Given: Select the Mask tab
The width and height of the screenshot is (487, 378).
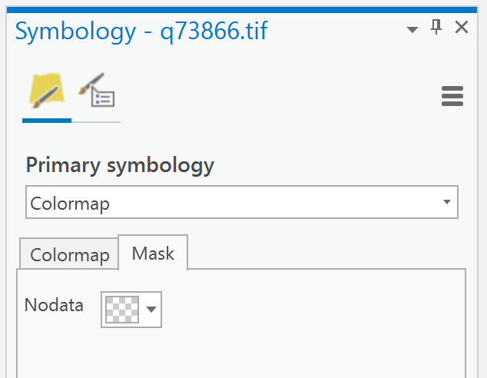Looking at the screenshot, I should (x=153, y=254).
